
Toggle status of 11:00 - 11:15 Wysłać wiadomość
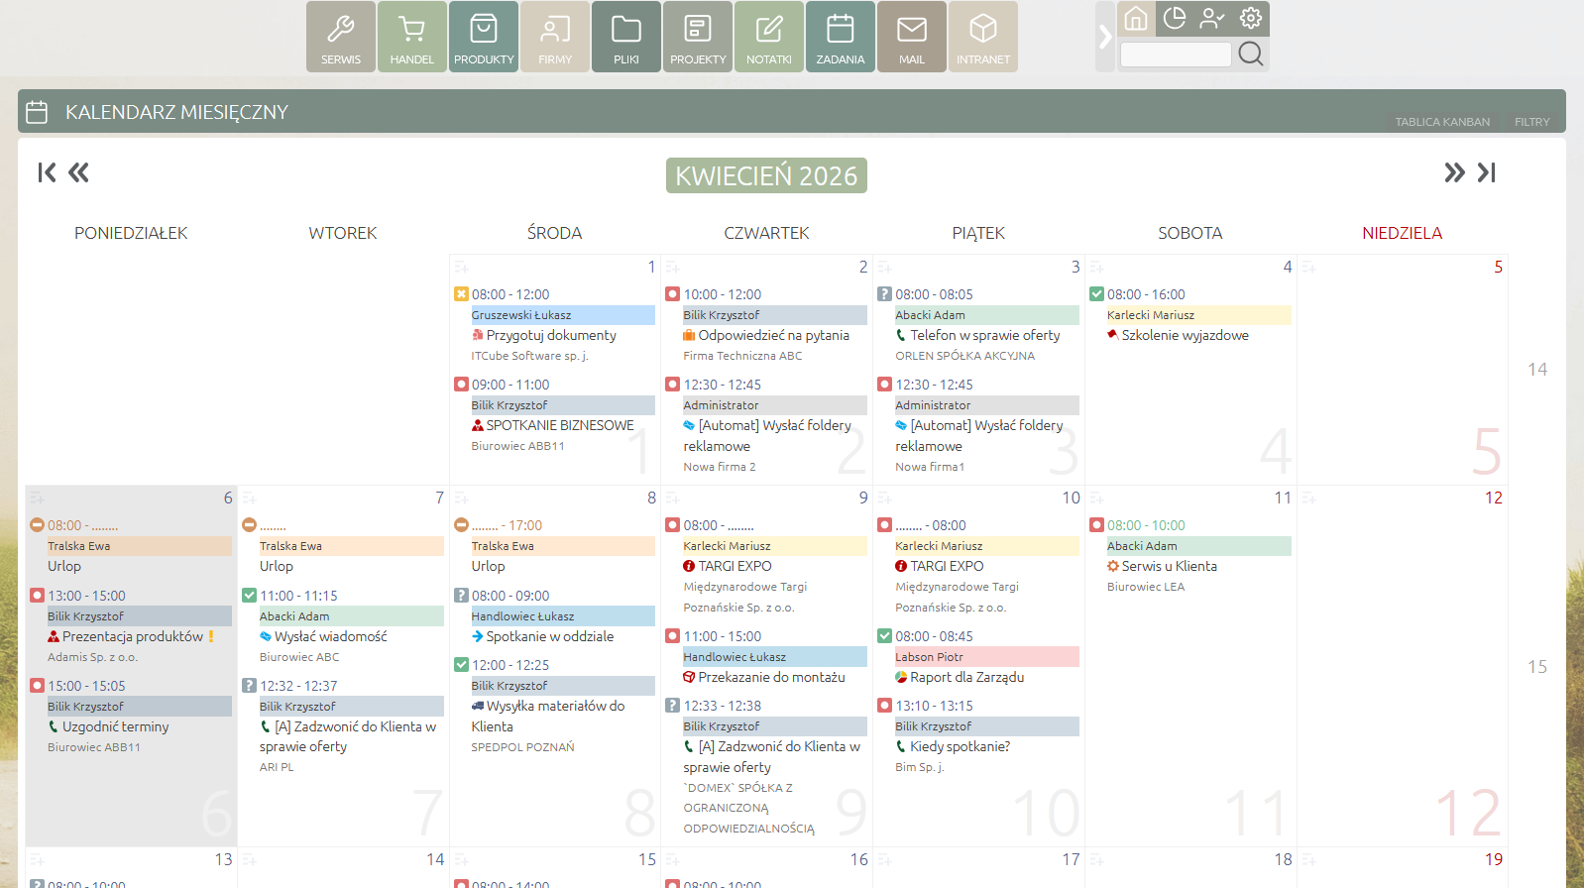(x=249, y=596)
